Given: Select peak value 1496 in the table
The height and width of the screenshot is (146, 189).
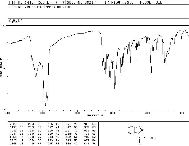Looking at the screenshot, I should (31, 144).
